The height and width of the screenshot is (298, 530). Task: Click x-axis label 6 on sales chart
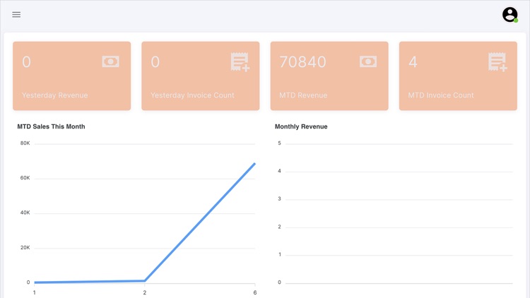[255, 292]
